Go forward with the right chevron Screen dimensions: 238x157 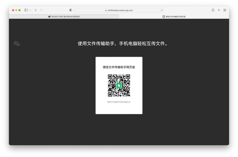pos(41,10)
